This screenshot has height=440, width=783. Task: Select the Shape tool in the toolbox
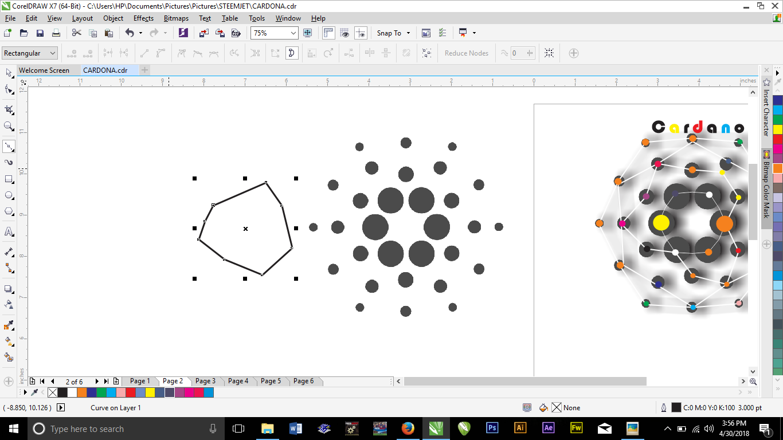pos(9,89)
